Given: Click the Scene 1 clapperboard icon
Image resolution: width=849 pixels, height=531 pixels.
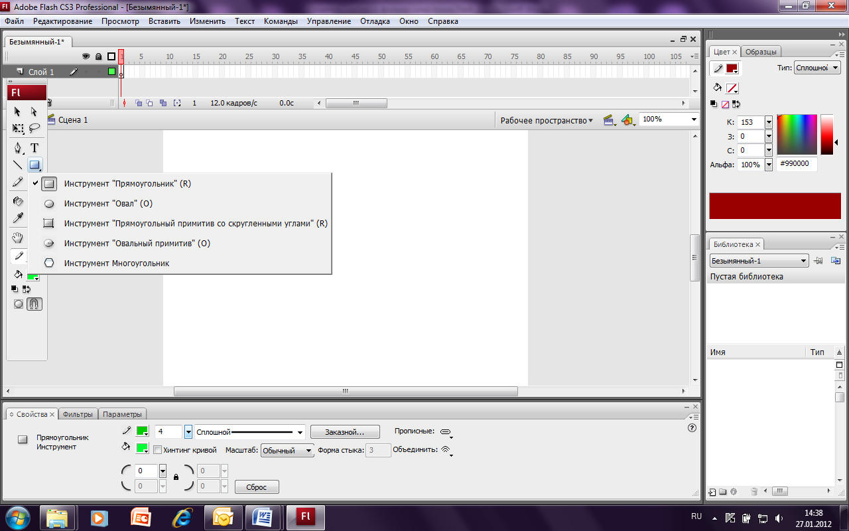Looking at the screenshot, I should 51,120.
